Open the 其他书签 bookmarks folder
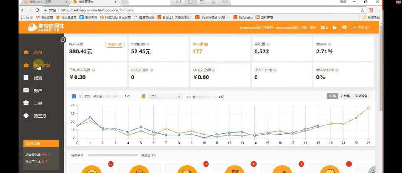 click(x=372, y=17)
